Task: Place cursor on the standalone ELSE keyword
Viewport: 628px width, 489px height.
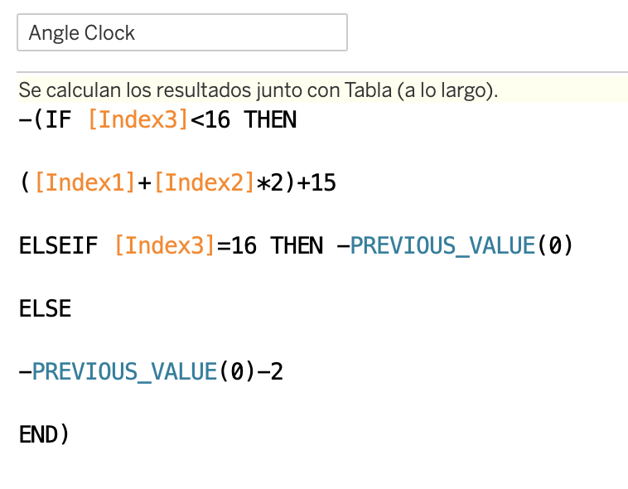Action: pyautogui.click(x=46, y=308)
